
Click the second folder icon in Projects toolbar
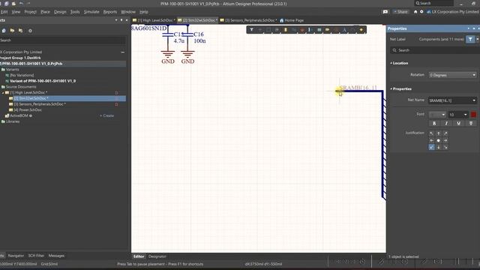12,31
